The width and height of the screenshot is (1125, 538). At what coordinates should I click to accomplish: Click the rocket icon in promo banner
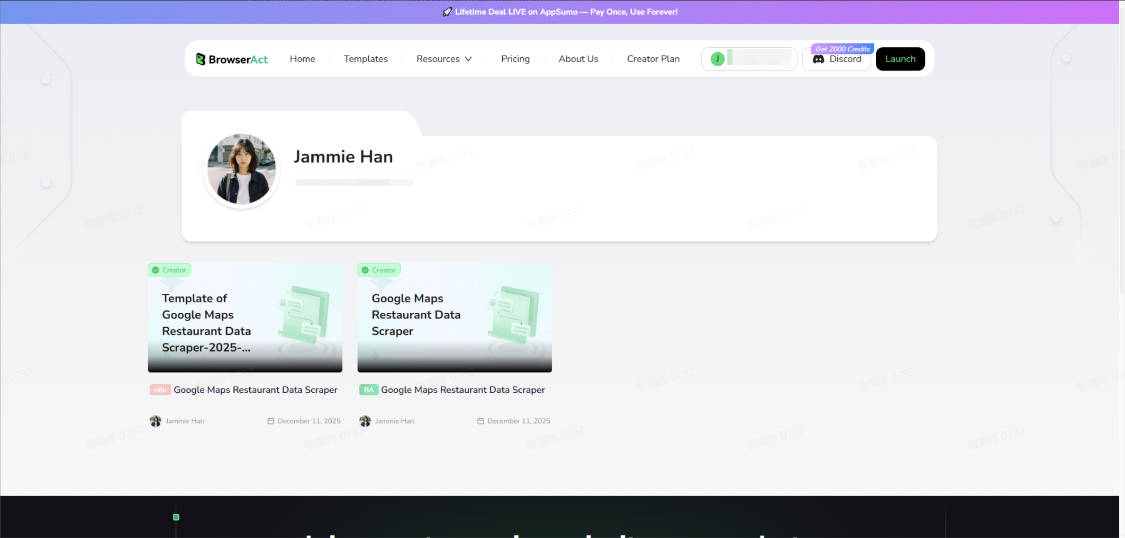446,12
